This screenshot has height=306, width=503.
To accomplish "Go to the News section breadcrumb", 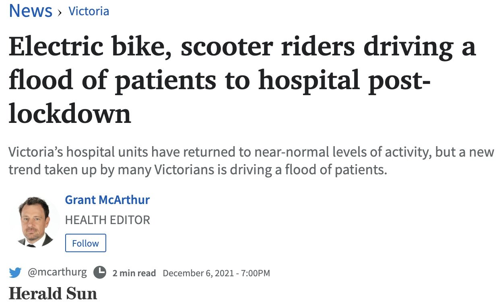I will tap(31, 11).
